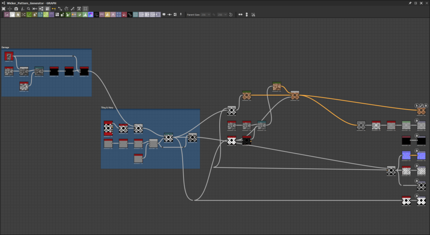Select the blue normal map node thumbnail
430x235 pixels.
[406, 156]
